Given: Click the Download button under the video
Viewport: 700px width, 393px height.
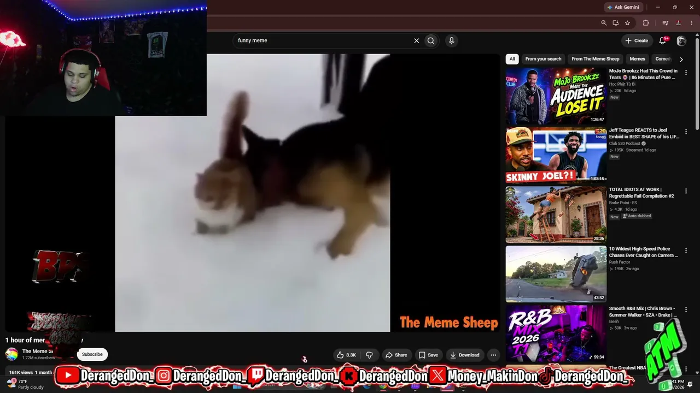Looking at the screenshot, I should click(x=465, y=355).
